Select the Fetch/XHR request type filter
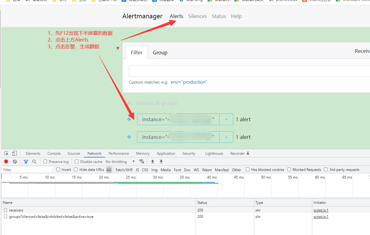 tap(124, 170)
